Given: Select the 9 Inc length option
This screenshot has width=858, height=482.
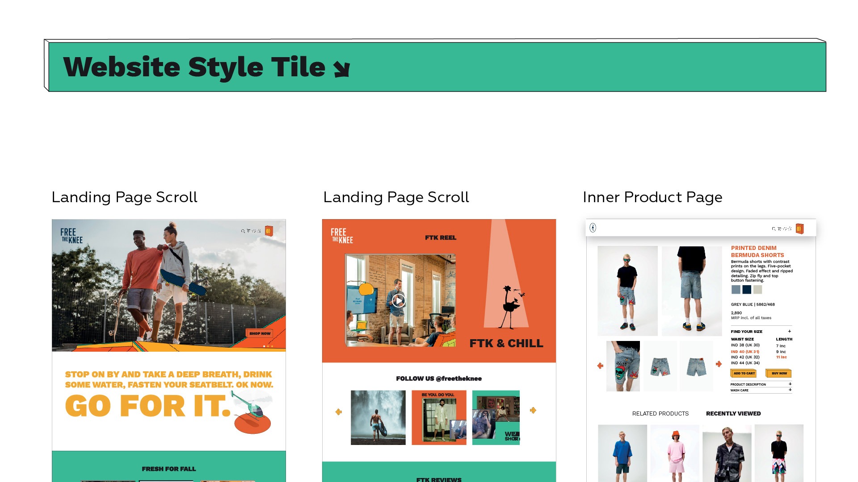Looking at the screenshot, I should click(x=781, y=352).
